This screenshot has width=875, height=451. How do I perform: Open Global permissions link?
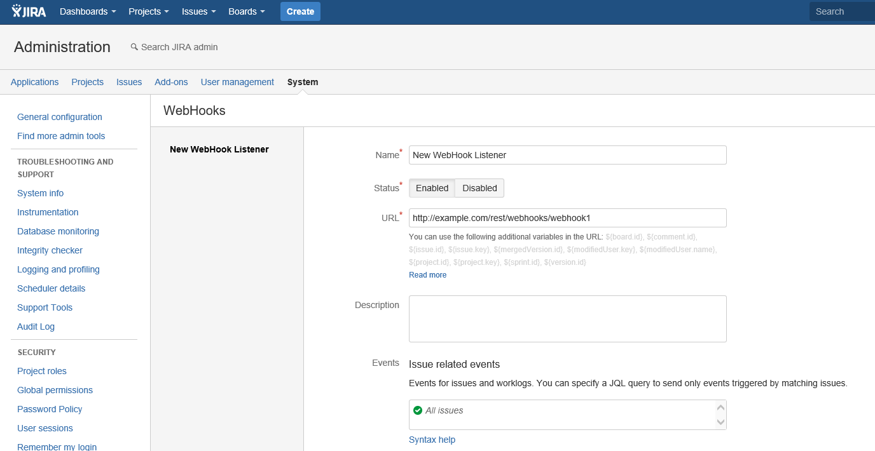pyautogui.click(x=55, y=390)
